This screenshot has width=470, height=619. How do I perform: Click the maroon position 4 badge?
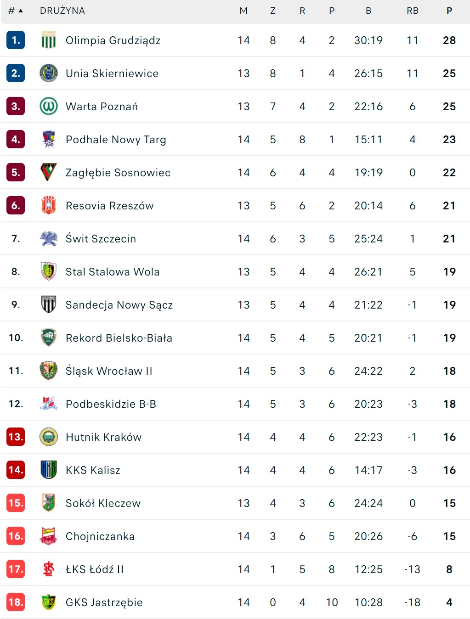click(x=16, y=140)
